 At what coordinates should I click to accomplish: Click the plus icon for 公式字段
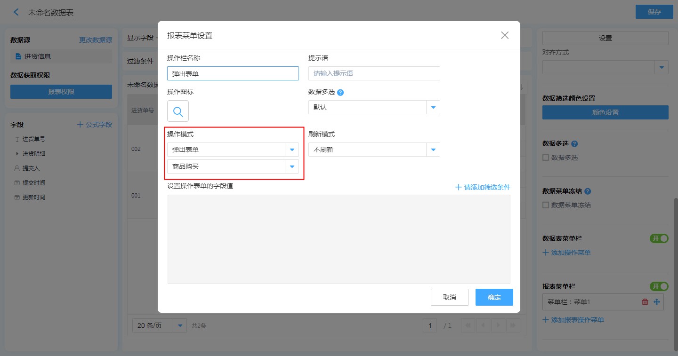click(x=80, y=125)
